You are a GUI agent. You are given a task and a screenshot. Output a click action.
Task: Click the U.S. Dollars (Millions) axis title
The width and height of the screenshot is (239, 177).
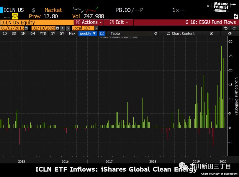tap(236, 96)
